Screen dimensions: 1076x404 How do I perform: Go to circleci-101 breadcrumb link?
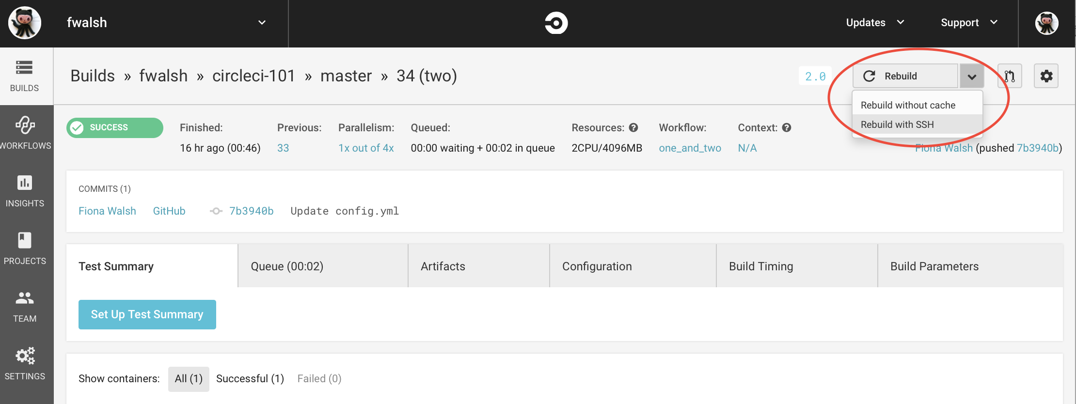[x=253, y=76]
